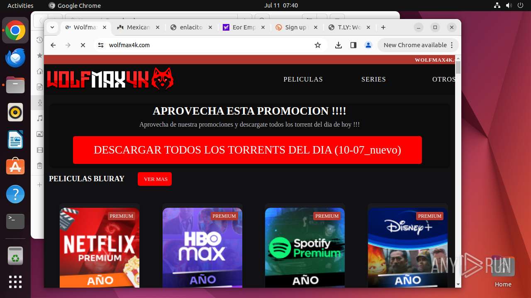Open the Disney+ card
531x298 pixels.
[408, 248]
